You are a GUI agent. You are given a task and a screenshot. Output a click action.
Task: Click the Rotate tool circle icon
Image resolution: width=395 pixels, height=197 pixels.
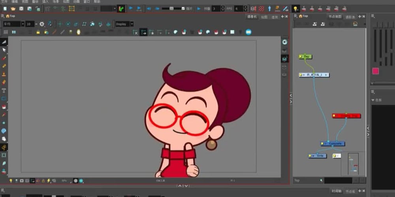point(68,24)
